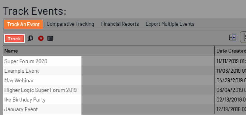Click into the search box at right edge
The width and height of the screenshot is (246, 115).
pyautogui.click(x=243, y=37)
